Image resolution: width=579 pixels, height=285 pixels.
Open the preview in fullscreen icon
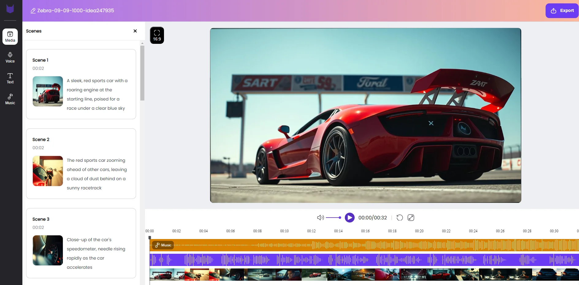click(411, 218)
